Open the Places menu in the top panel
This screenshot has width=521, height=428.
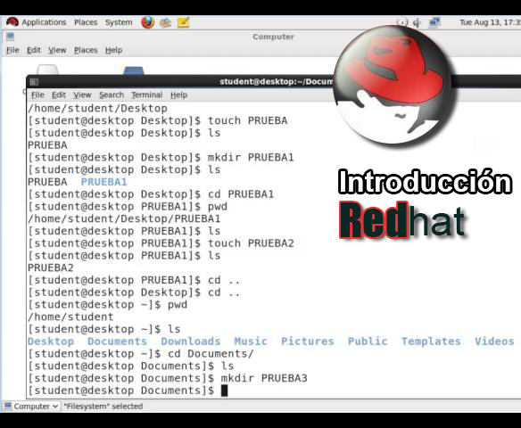click(86, 22)
